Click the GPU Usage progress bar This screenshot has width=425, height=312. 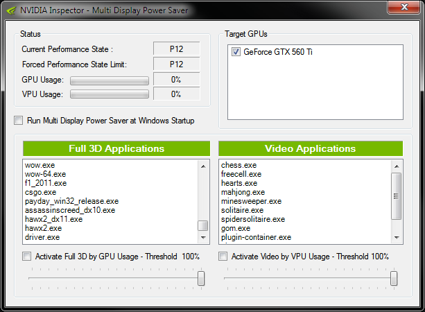coord(110,80)
